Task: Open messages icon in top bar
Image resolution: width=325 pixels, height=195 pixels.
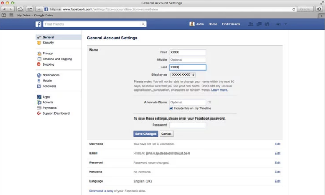Action: click(x=259, y=24)
